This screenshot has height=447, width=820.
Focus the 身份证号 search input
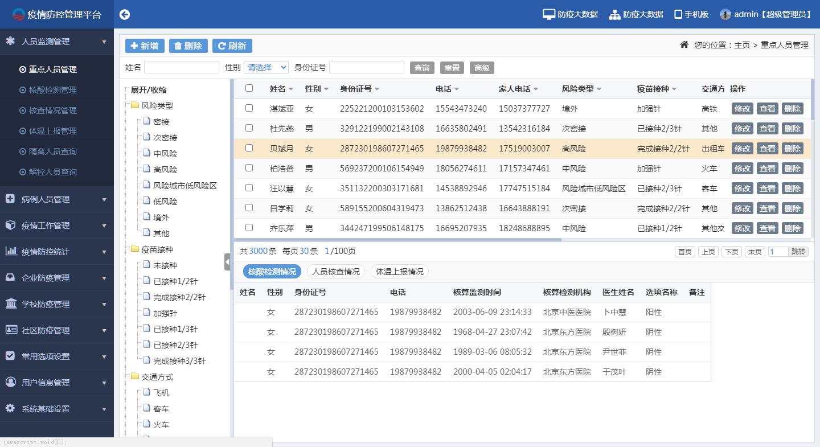[x=367, y=67]
